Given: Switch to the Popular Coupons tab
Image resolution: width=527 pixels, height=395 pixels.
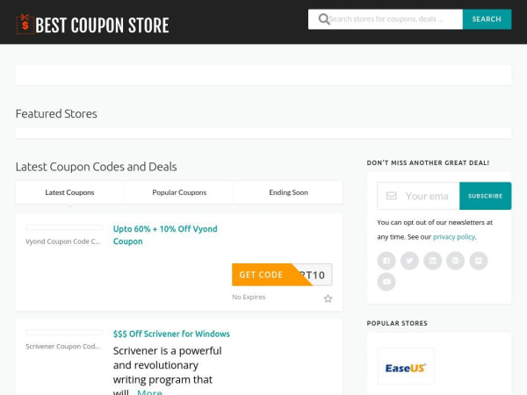Looking at the screenshot, I should 179,192.
